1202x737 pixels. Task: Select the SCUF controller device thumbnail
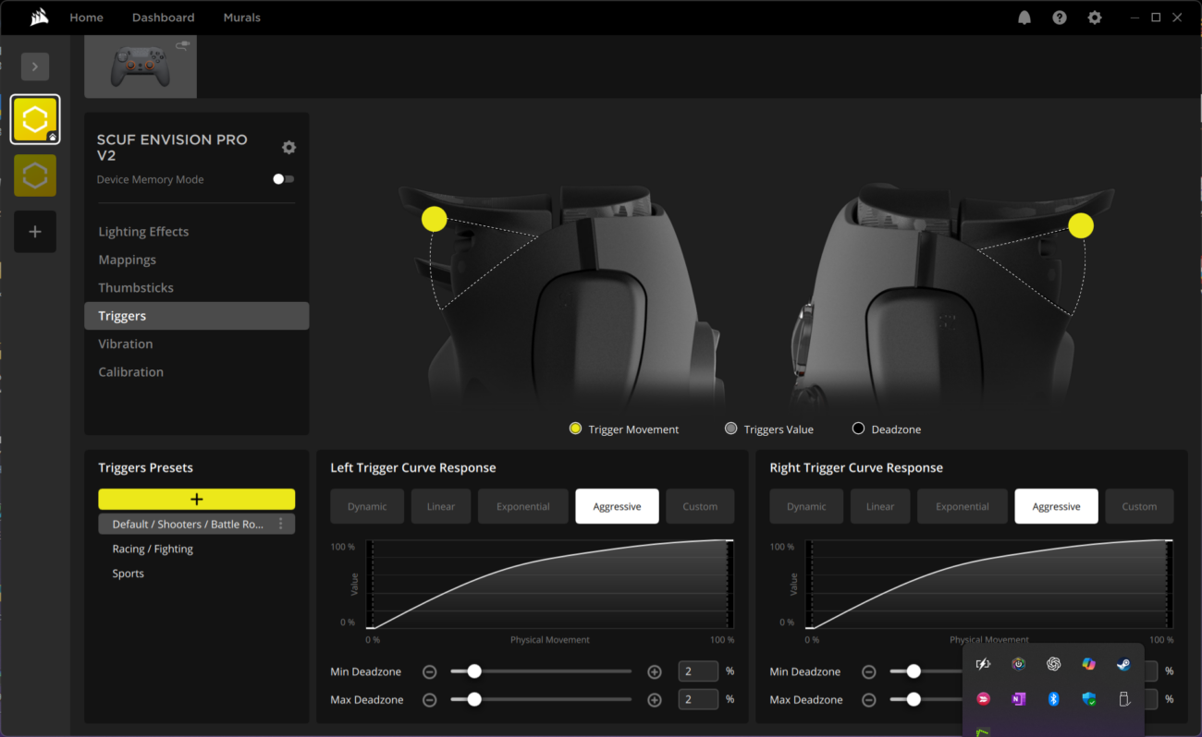click(141, 66)
